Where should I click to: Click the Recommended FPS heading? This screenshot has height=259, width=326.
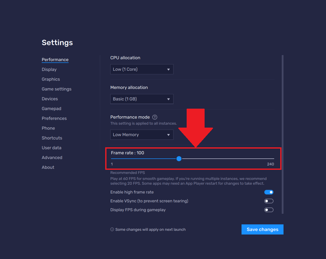click(x=128, y=173)
